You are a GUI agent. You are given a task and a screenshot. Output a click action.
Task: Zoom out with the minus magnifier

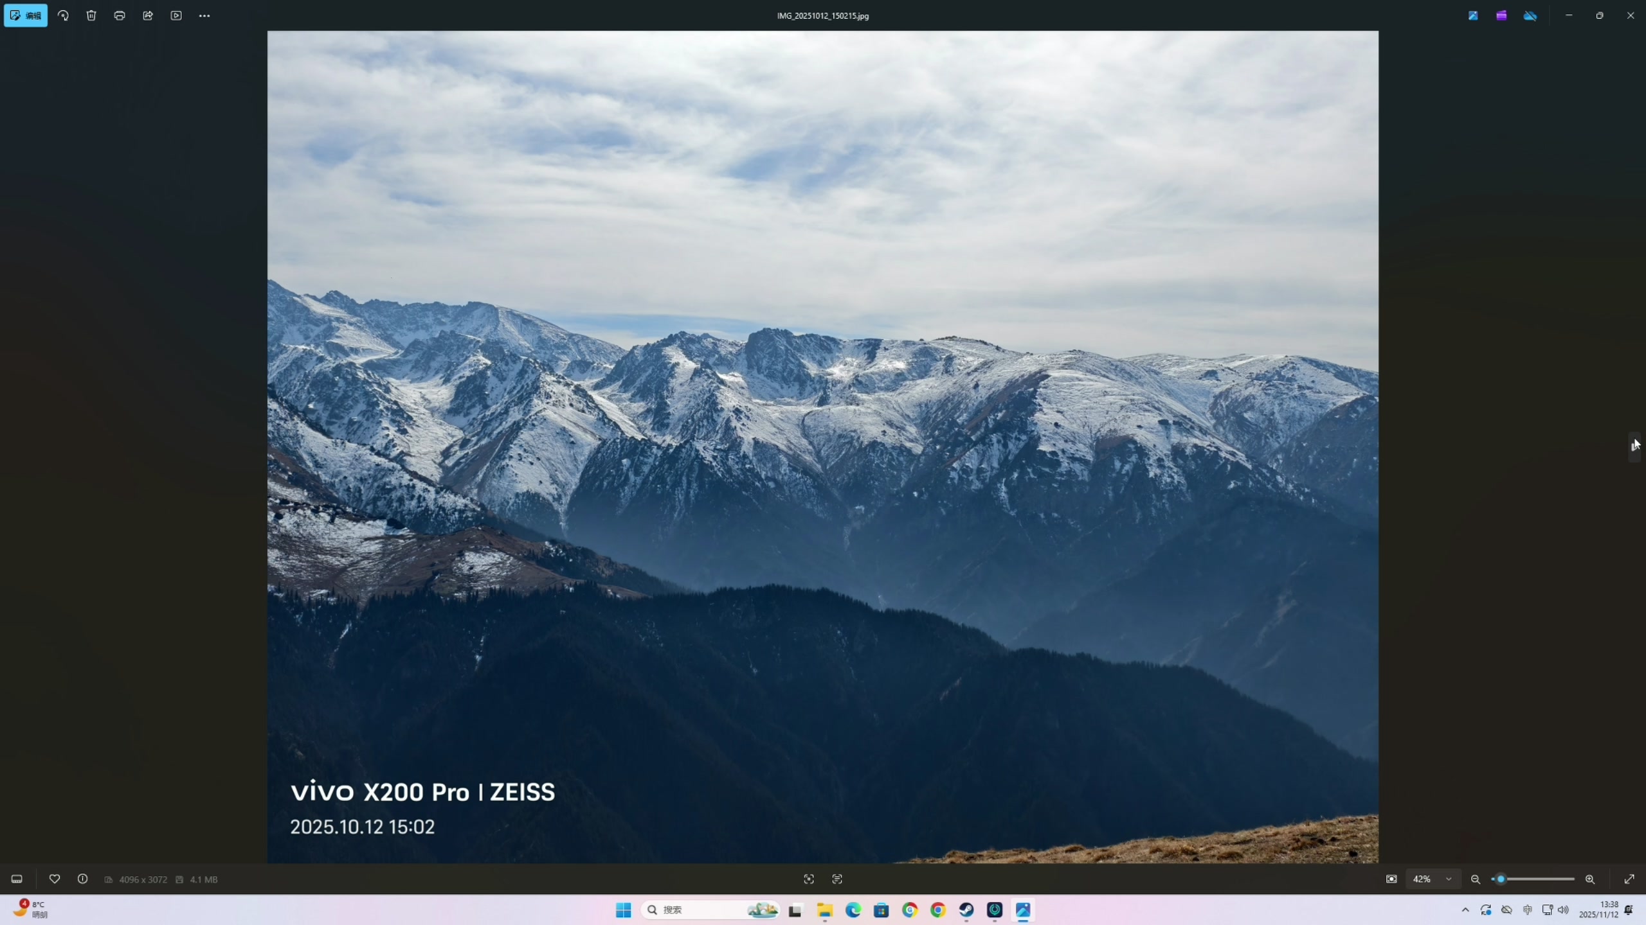click(1476, 879)
